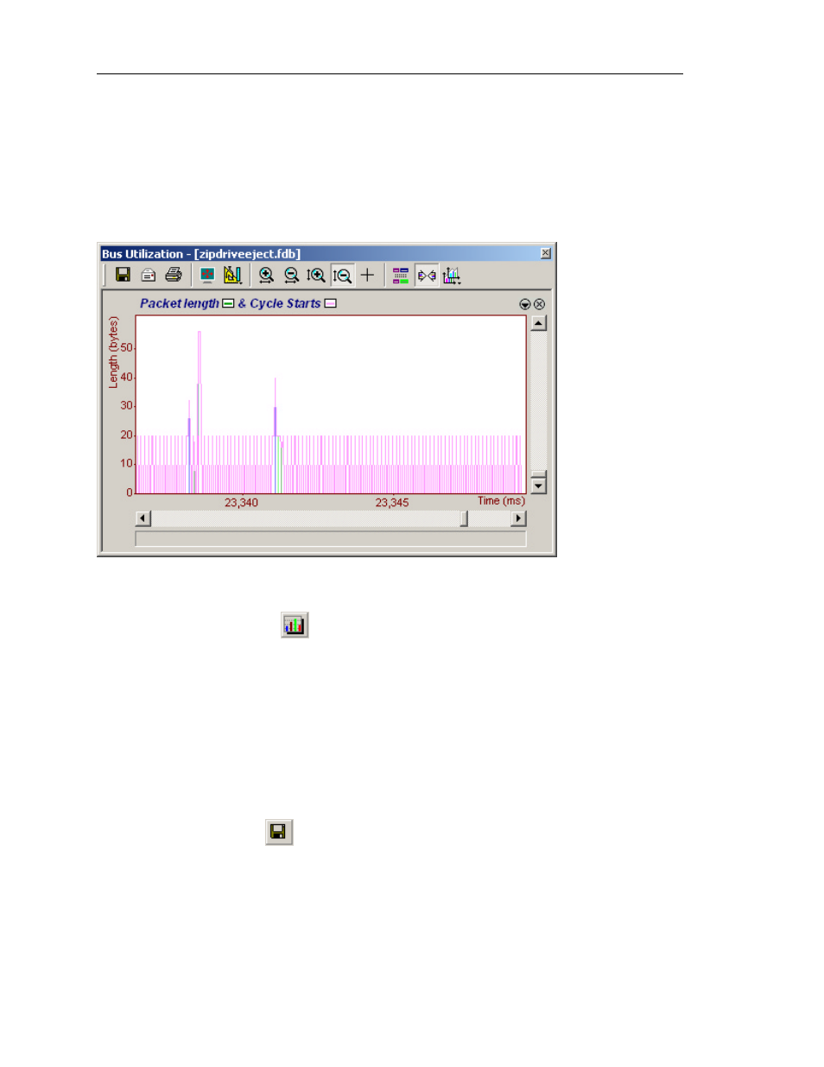
Task: Click the horizontal scrollbar right arrow
Action: point(518,518)
